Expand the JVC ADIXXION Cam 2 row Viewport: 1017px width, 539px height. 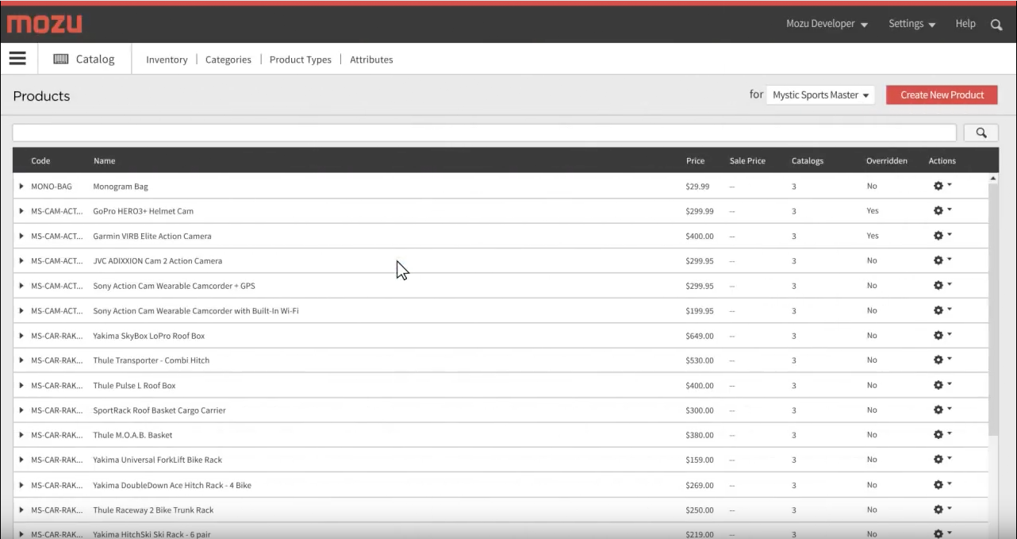click(21, 261)
